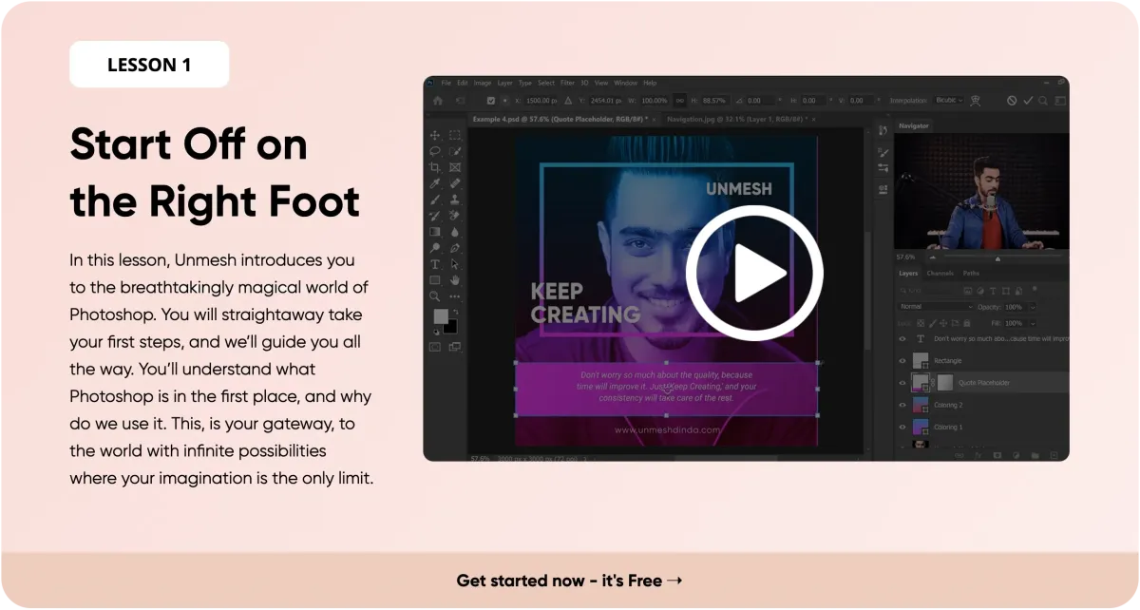1140x610 pixels.
Task: Click the width field showing 100.00%
Action: tap(654, 100)
